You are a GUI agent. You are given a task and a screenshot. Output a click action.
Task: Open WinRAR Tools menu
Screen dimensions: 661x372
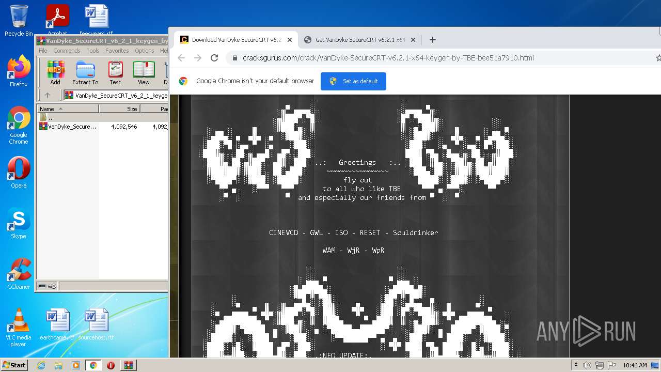[93, 51]
